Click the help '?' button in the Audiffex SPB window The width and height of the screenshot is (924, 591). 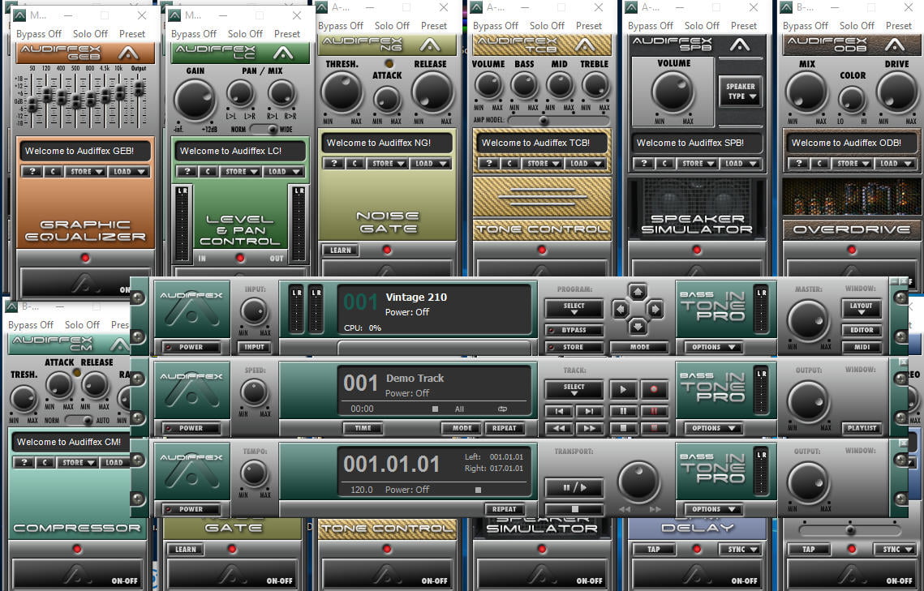pos(643,163)
